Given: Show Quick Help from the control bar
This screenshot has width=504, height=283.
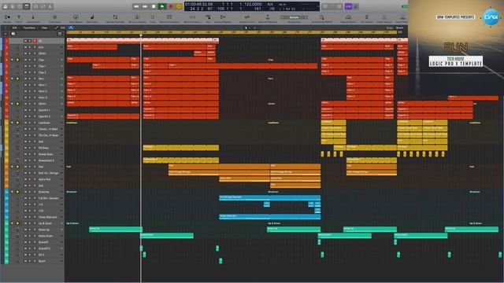Looking at the screenshot, I should pos(20,6).
